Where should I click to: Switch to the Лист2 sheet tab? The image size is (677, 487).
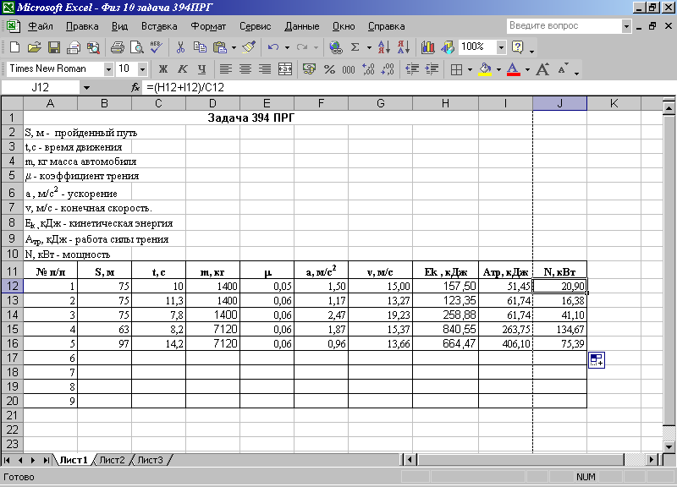click(113, 460)
